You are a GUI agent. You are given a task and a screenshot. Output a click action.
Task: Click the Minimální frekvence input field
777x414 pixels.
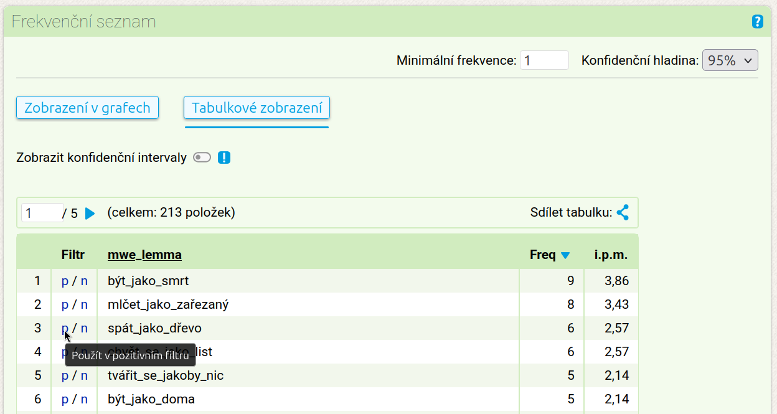pos(544,60)
